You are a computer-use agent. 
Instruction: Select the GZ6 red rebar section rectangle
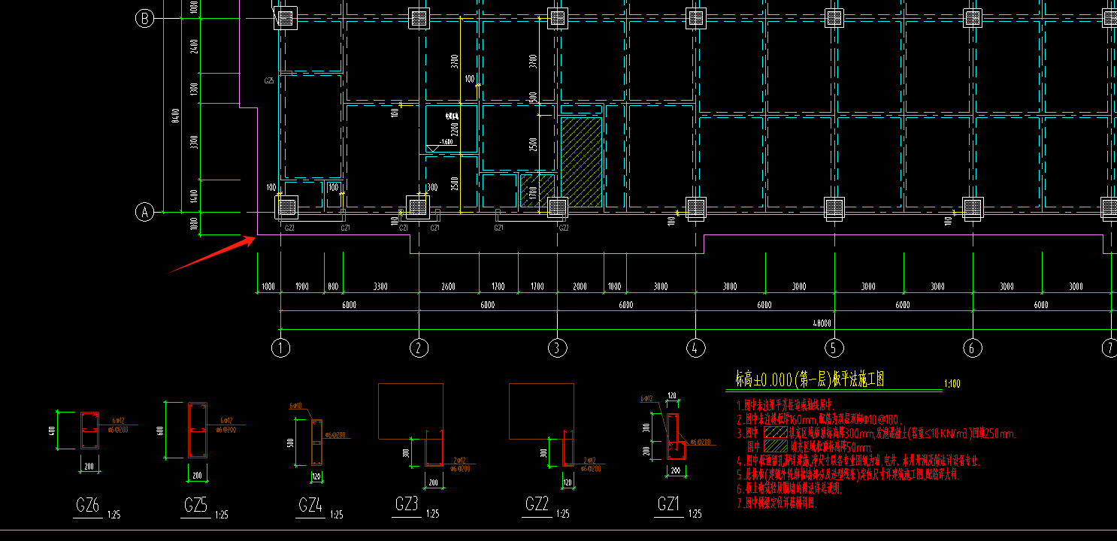(89, 431)
